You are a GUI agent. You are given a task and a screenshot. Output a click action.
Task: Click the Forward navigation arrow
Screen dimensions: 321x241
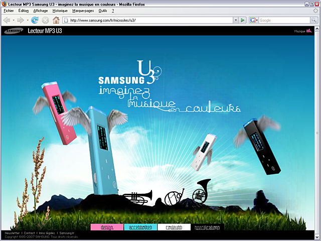point(21,20)
